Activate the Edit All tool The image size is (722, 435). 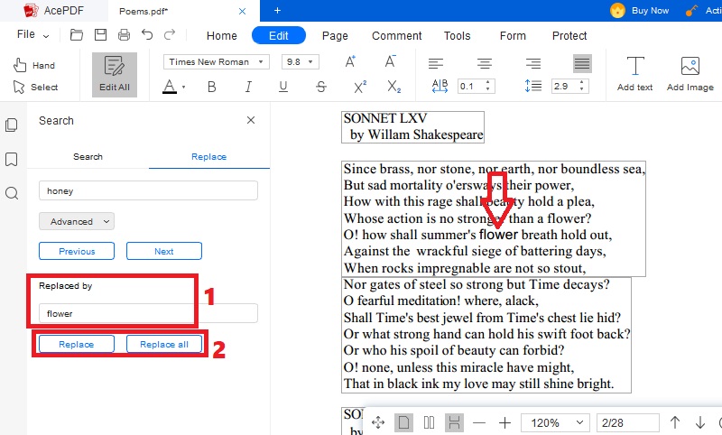[x=115, y=75]
